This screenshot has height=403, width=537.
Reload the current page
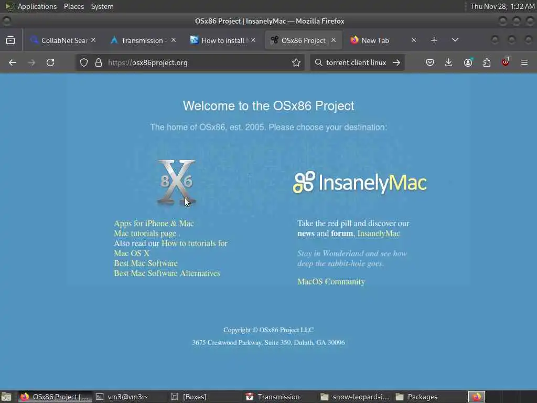pos(50,62)
